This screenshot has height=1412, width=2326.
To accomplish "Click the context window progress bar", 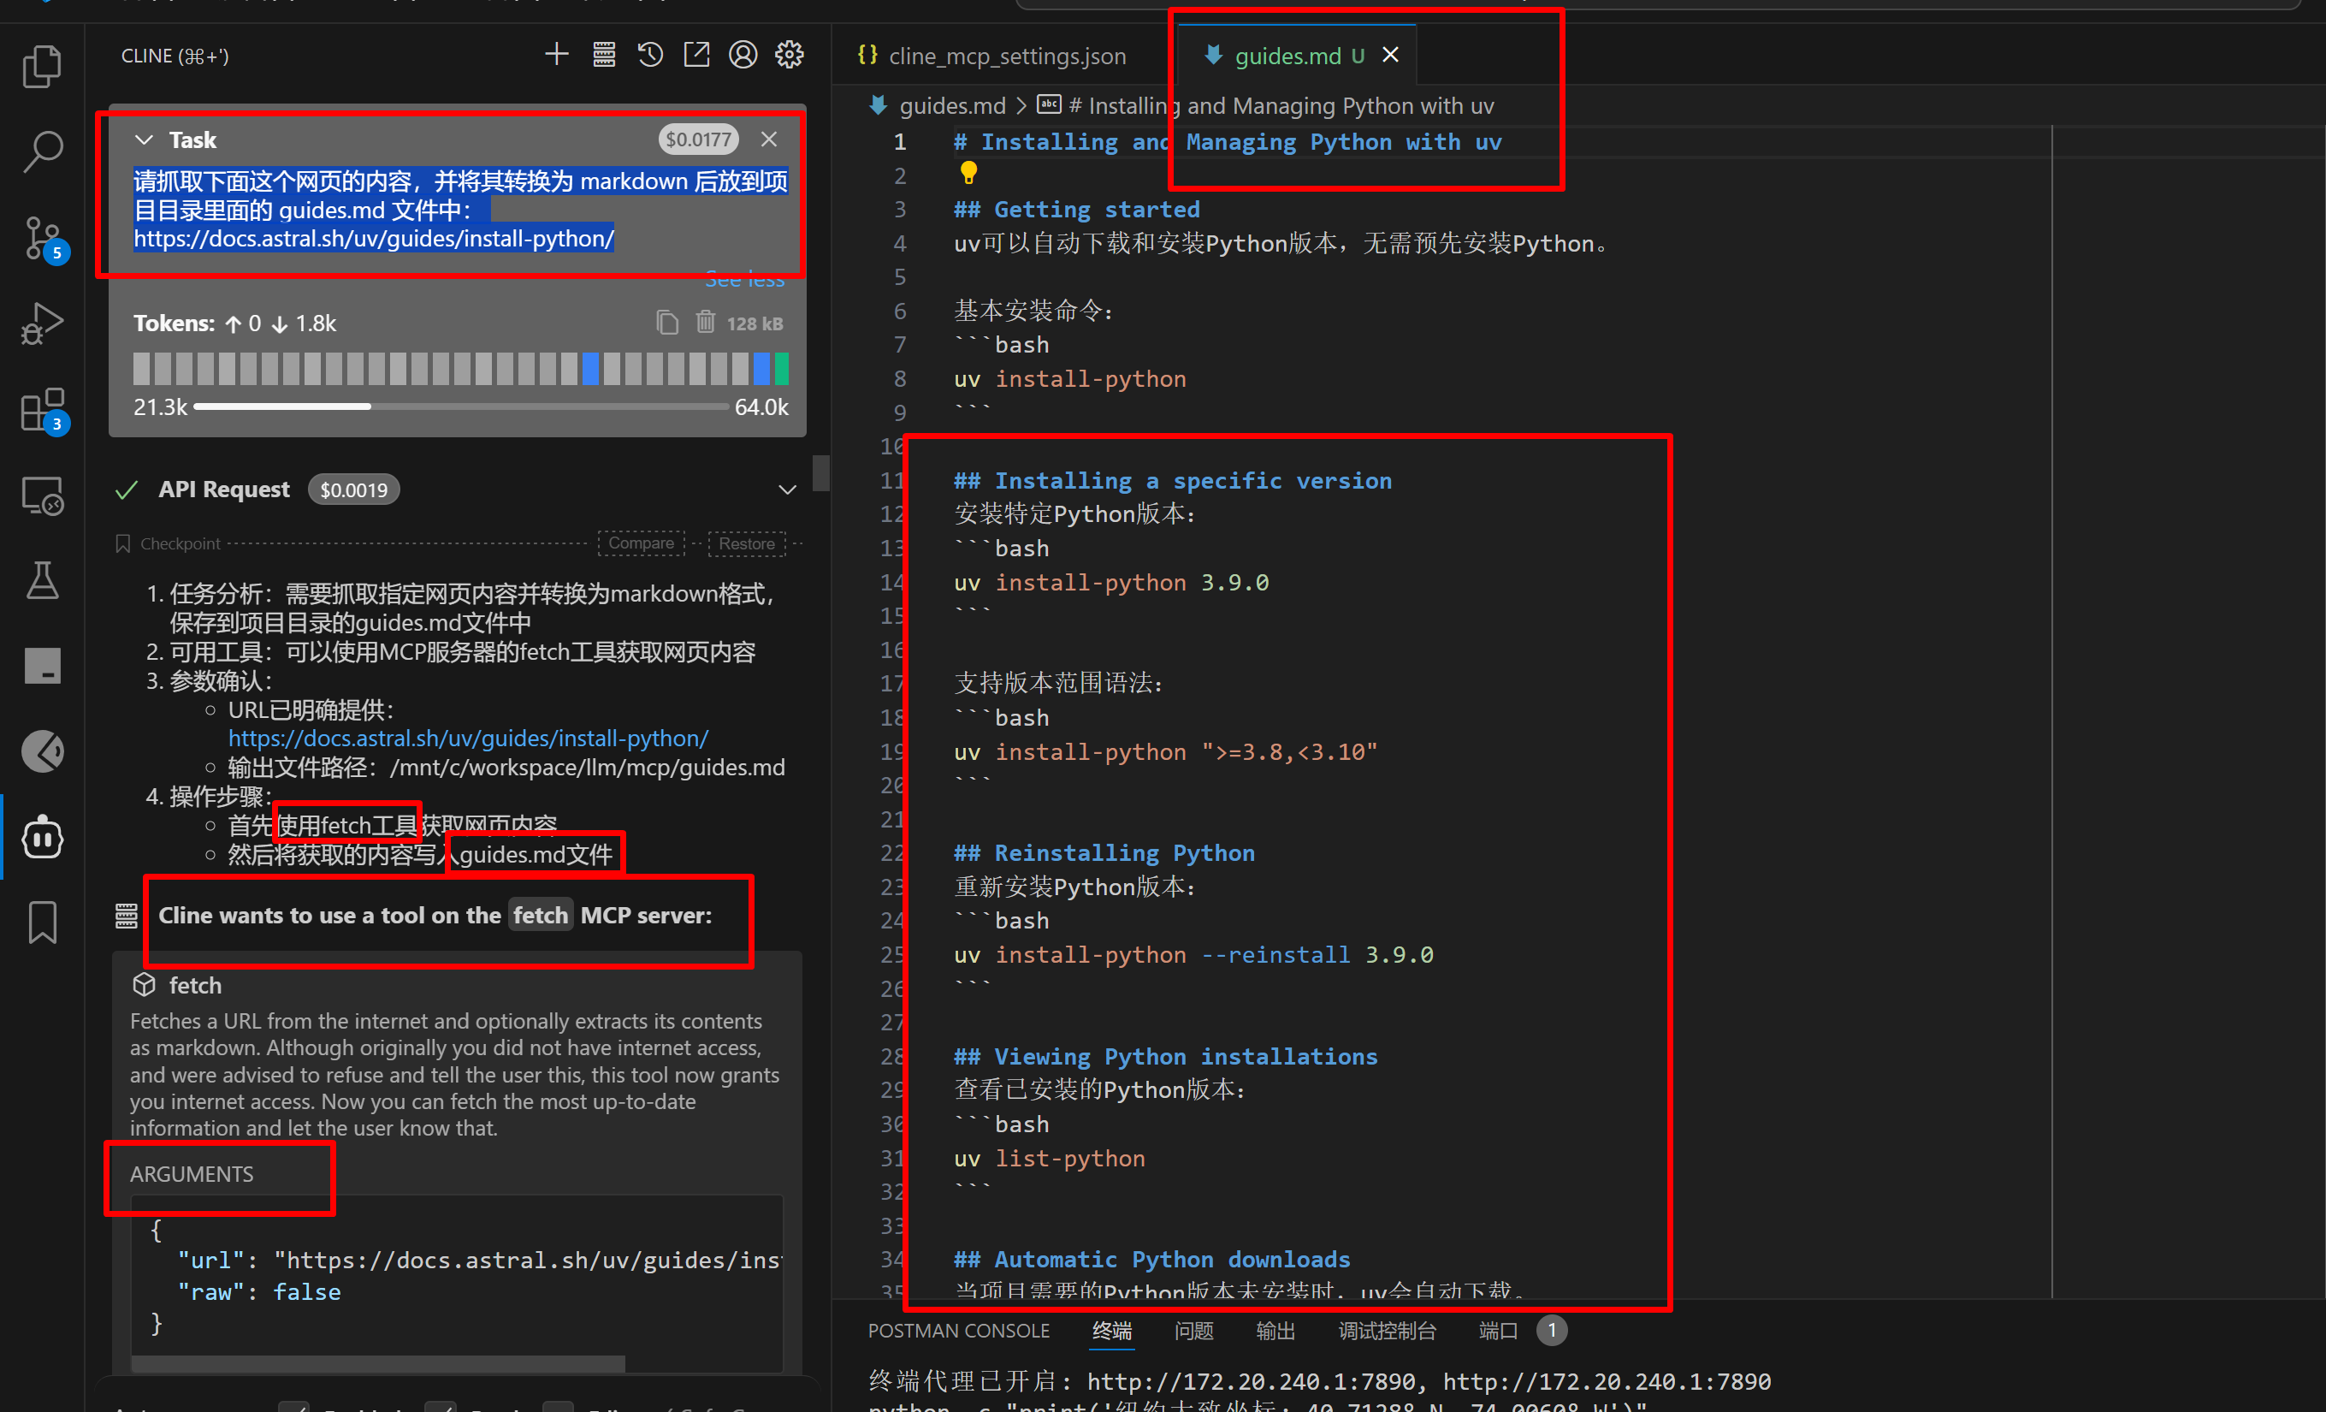I will 461,407.
